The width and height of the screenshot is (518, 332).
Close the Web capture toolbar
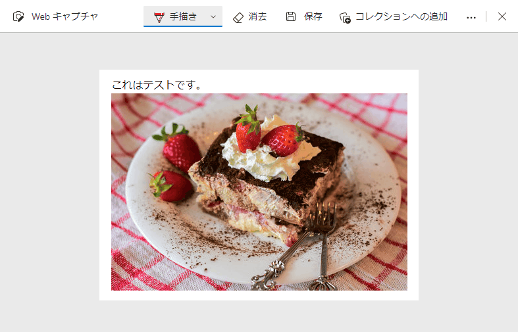click(x=502, y=16)
